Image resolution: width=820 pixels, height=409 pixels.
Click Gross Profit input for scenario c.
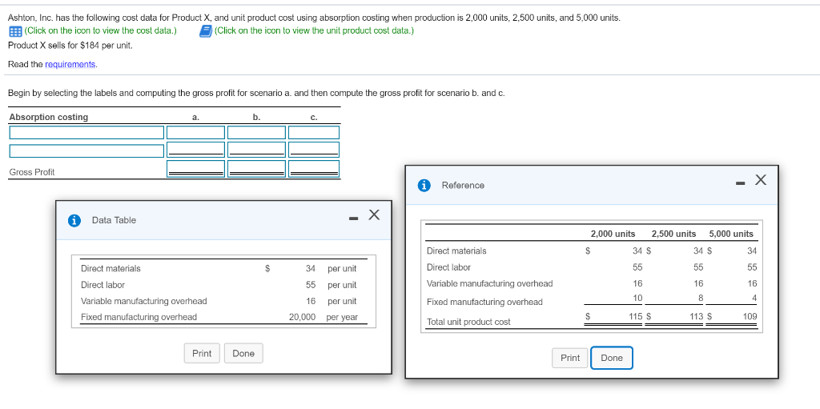pos(314,169)
